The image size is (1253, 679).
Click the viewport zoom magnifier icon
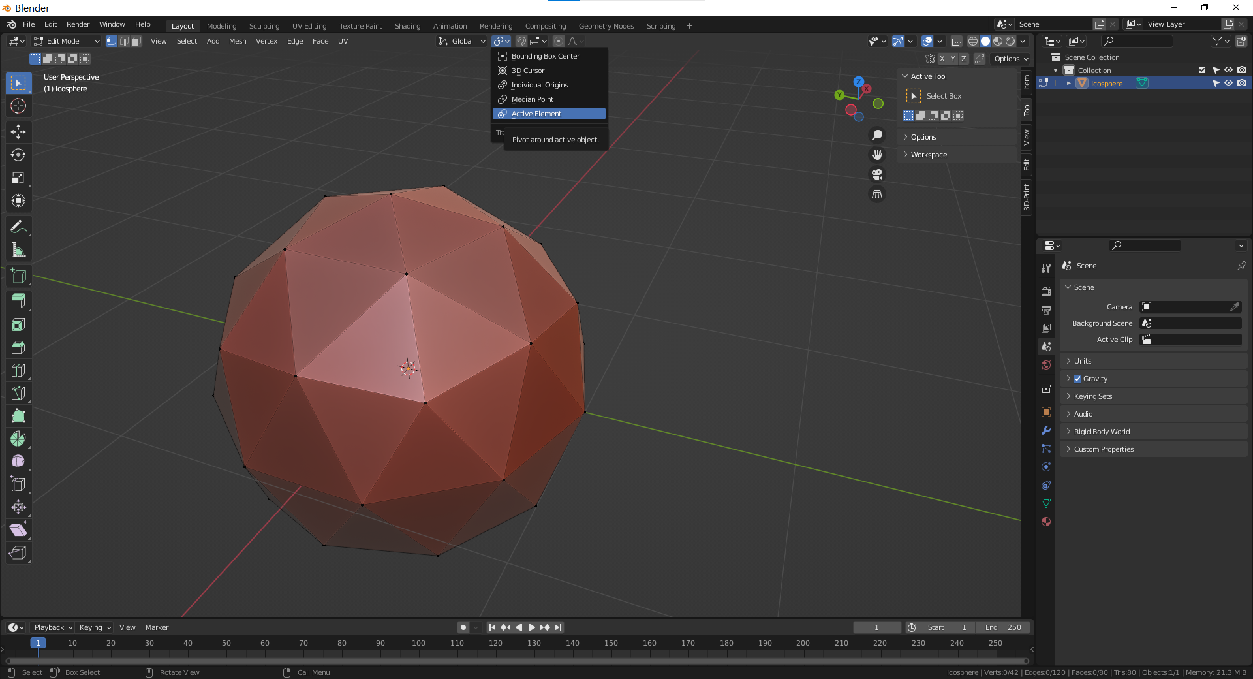[877, 135]
